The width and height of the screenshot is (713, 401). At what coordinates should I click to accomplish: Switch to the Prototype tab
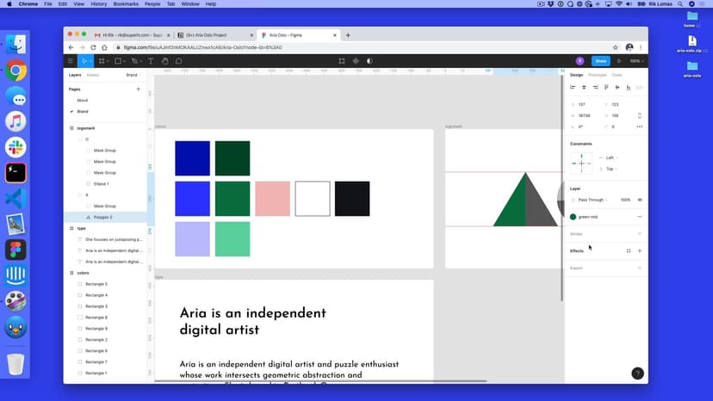597,75
